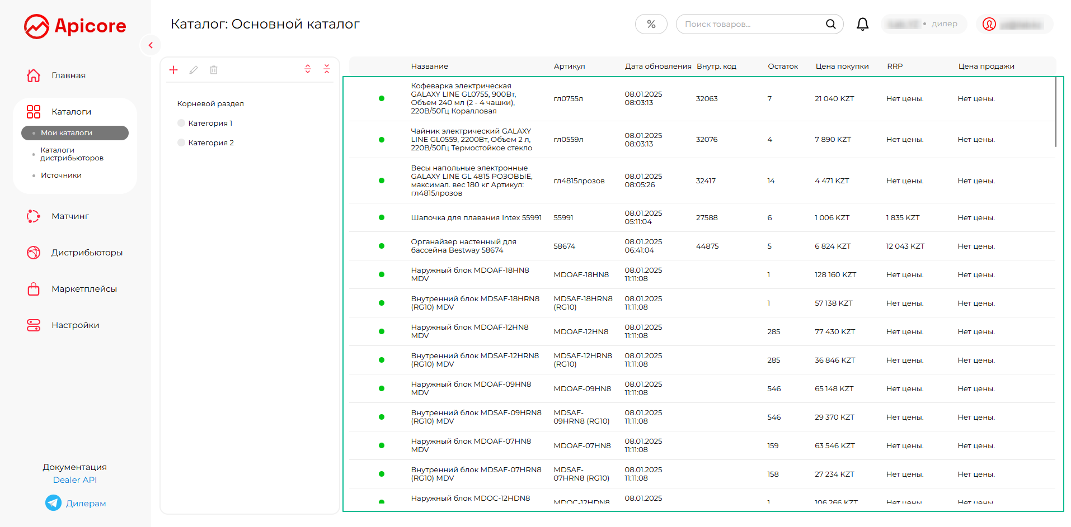
Task: Sort by Название column header
Action: pyautogui.click(x=430, y=67)
